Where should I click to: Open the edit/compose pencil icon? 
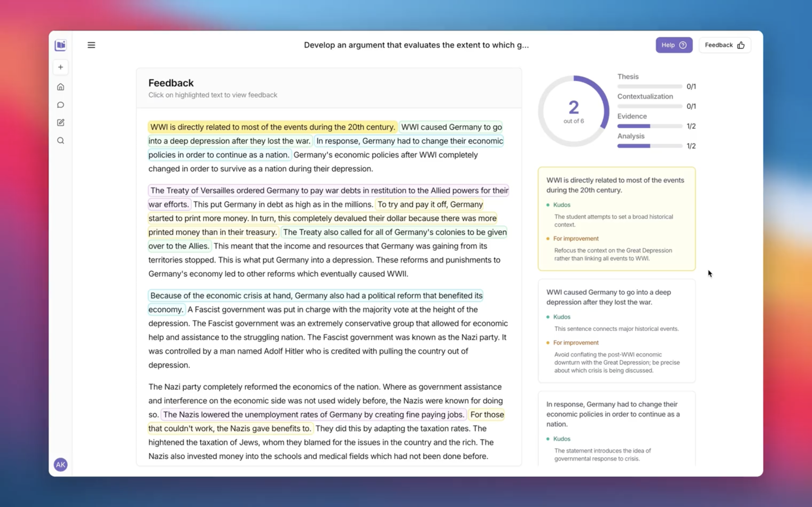60,123
